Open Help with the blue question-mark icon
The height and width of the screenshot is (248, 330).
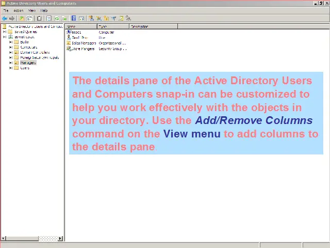[74, 19]
